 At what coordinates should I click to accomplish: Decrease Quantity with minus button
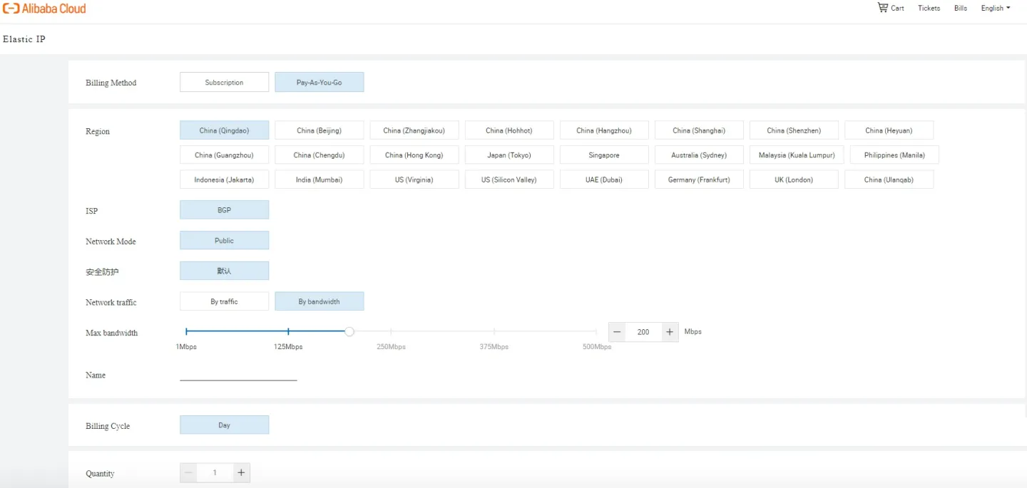coord(188,472)
